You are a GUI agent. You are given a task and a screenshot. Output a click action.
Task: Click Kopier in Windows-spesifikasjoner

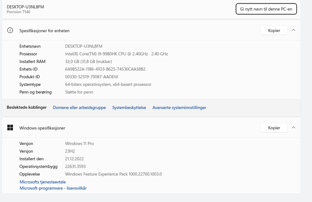coord(274,128)
